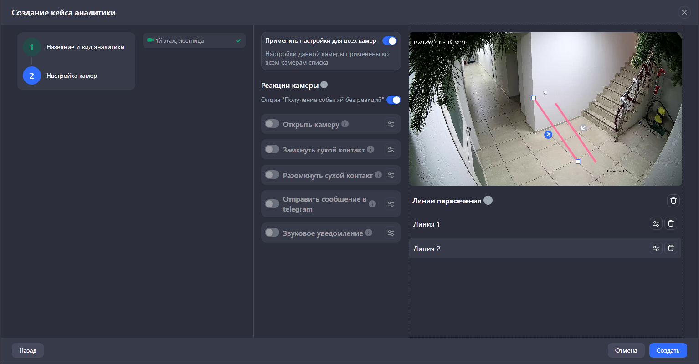Click info icon beside Линии пересечения
Screen dimensions: 699x364
click(488, 200)
